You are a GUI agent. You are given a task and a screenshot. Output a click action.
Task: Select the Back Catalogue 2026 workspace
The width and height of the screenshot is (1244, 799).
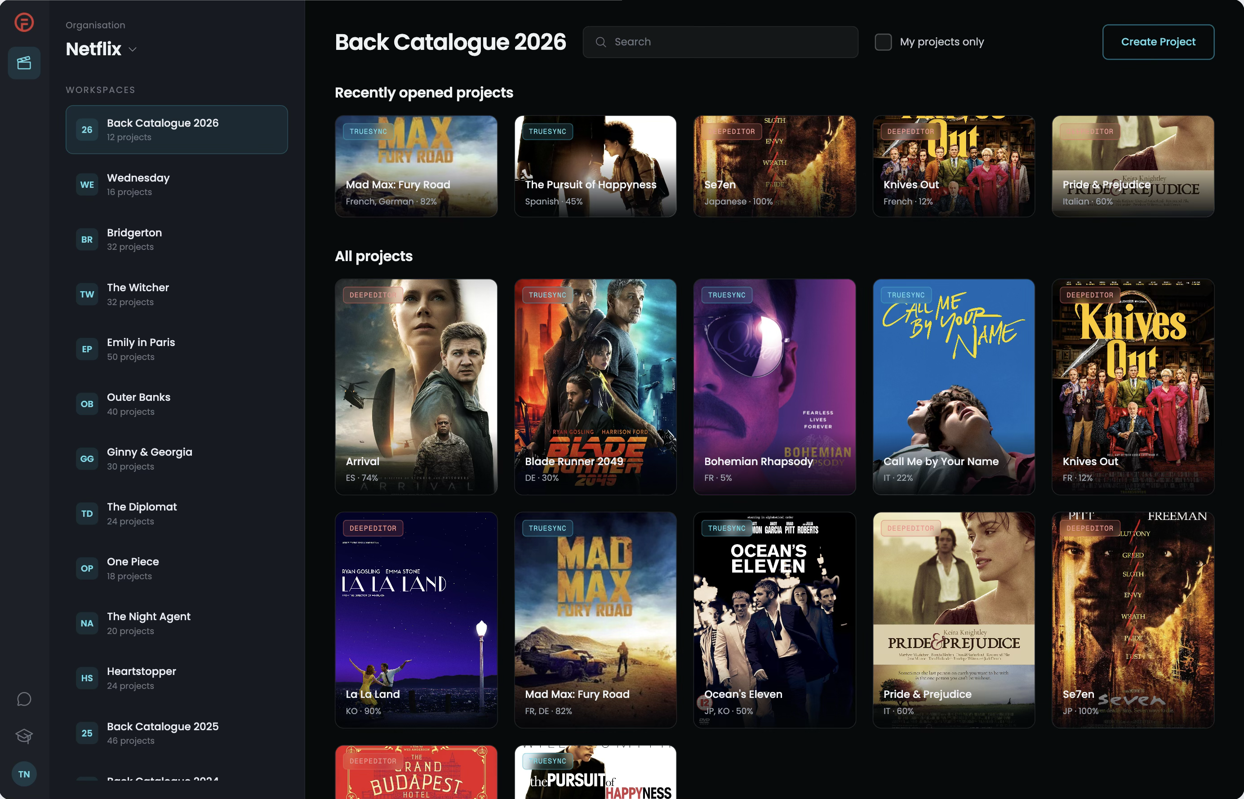coord(176,130)
